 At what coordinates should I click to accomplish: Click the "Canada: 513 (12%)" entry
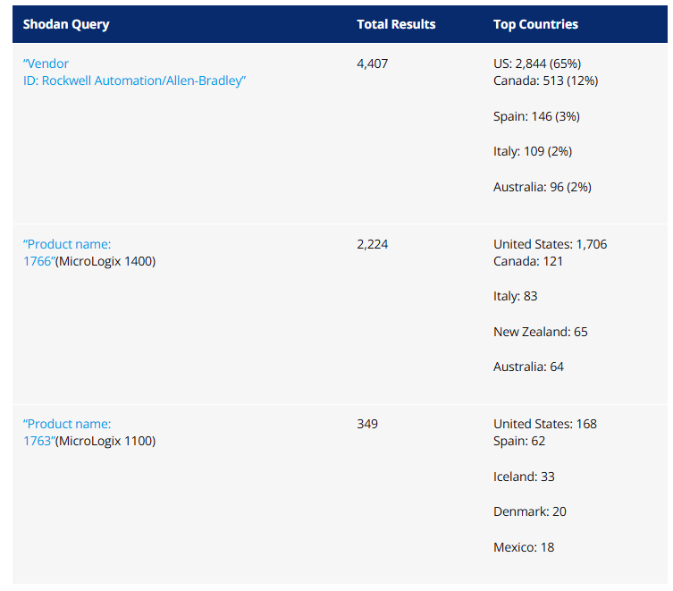tap(546, 80)
